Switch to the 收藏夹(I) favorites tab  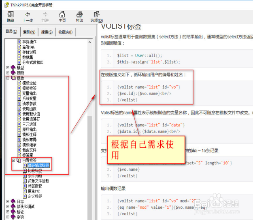click(65, 32)
